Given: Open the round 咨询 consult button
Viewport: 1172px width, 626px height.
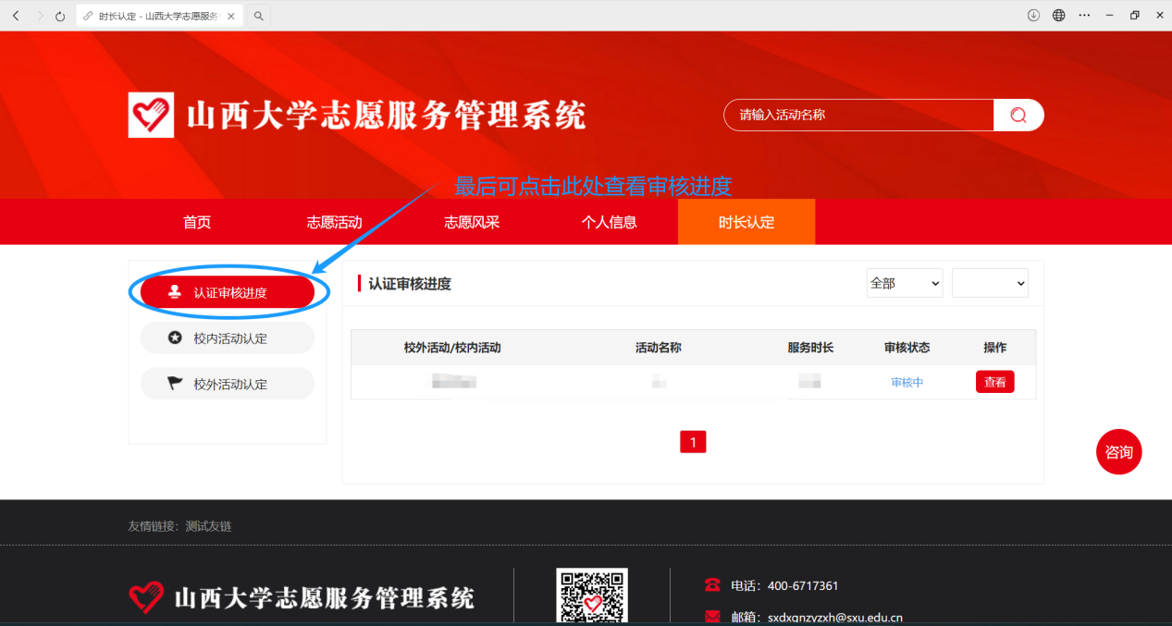Looking at the screenshot, I should [x=1119, y=452].
